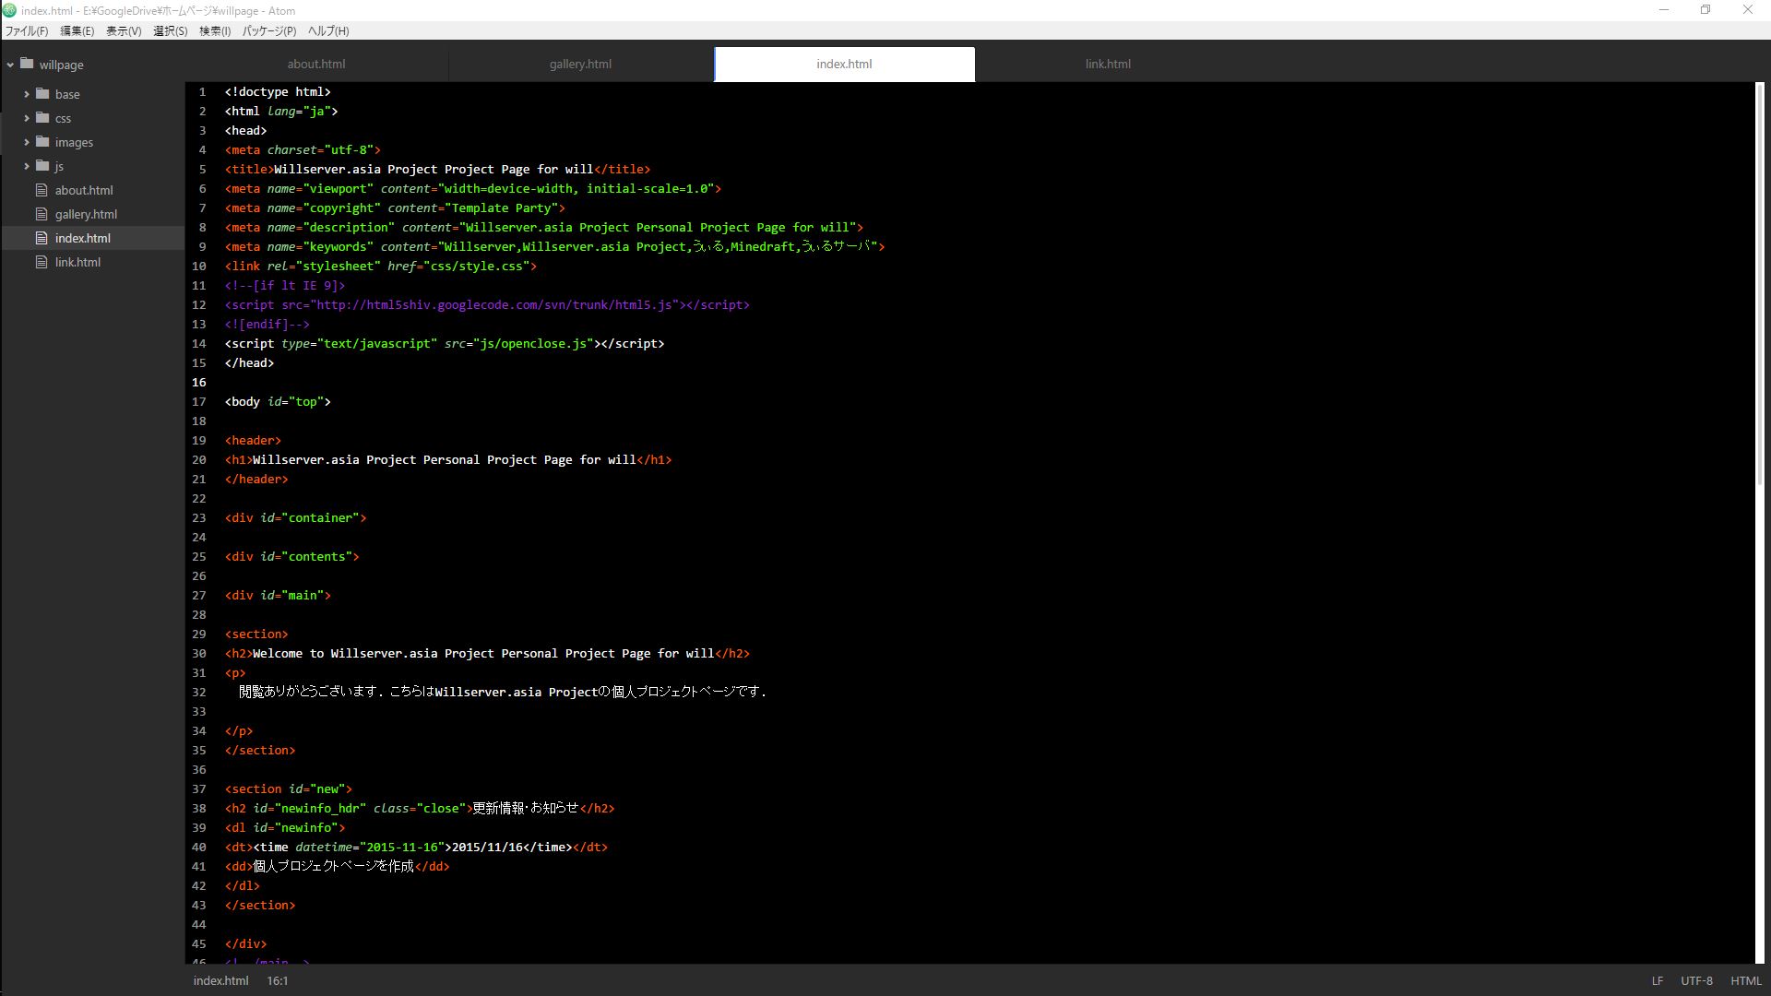This screenshot has height=996, width=1771.
Task: Click line number 30 in the gutter
Action: click(199, 653)
